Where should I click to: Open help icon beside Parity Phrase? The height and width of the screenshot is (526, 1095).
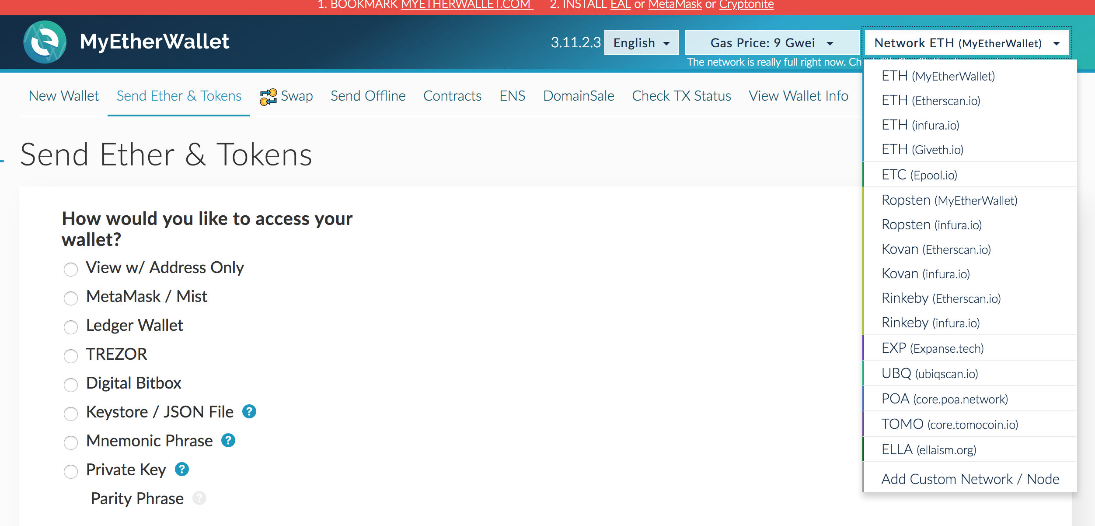pos(199,498)
